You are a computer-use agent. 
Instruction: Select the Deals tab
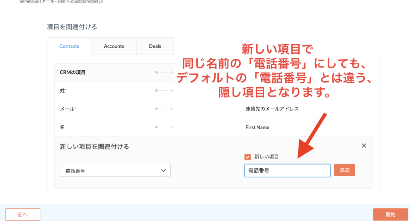[x=155, y=46]
